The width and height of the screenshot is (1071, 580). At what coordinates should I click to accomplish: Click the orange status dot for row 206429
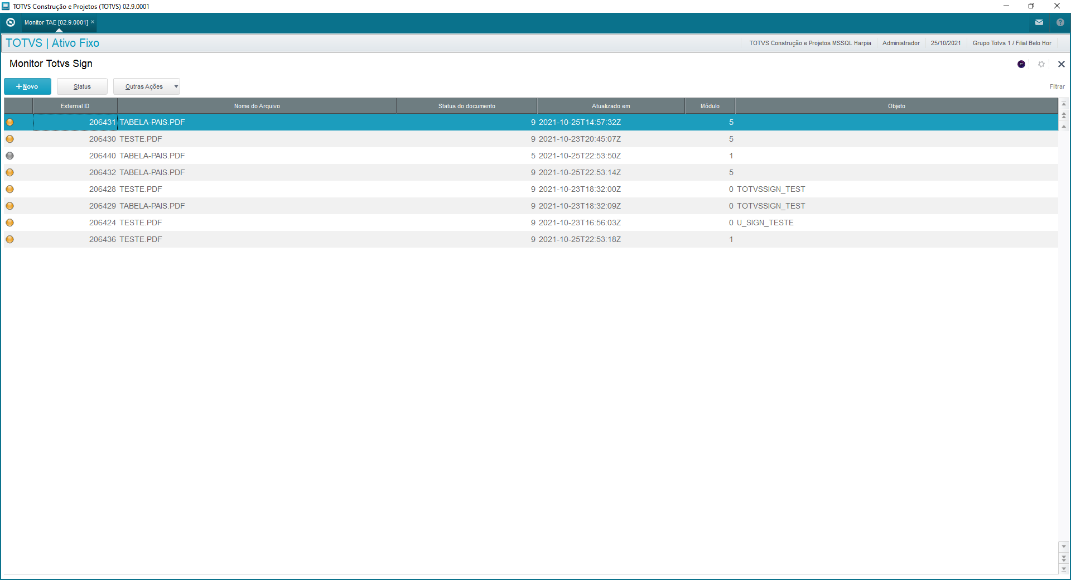[9, 206]
